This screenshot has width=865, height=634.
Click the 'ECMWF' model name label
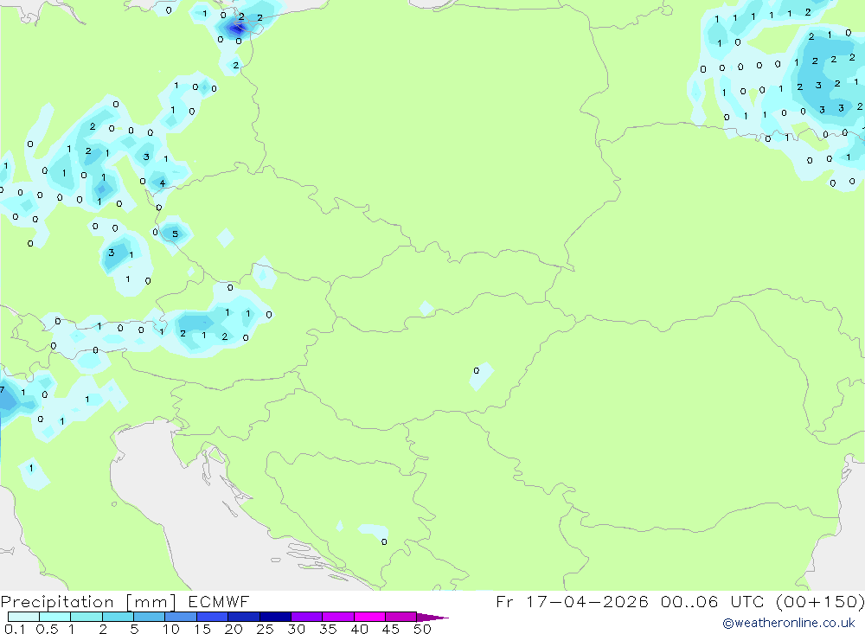pos(219,601)
